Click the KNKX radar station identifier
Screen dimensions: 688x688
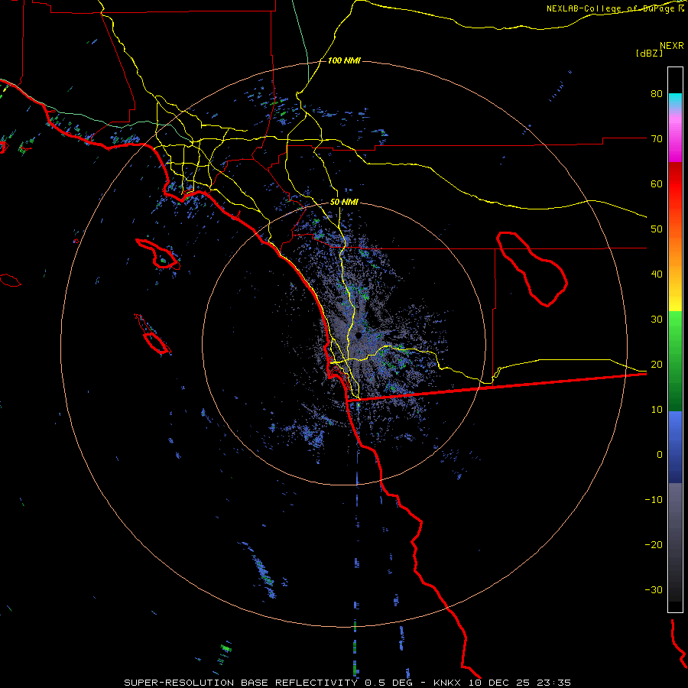coord(447,683)
